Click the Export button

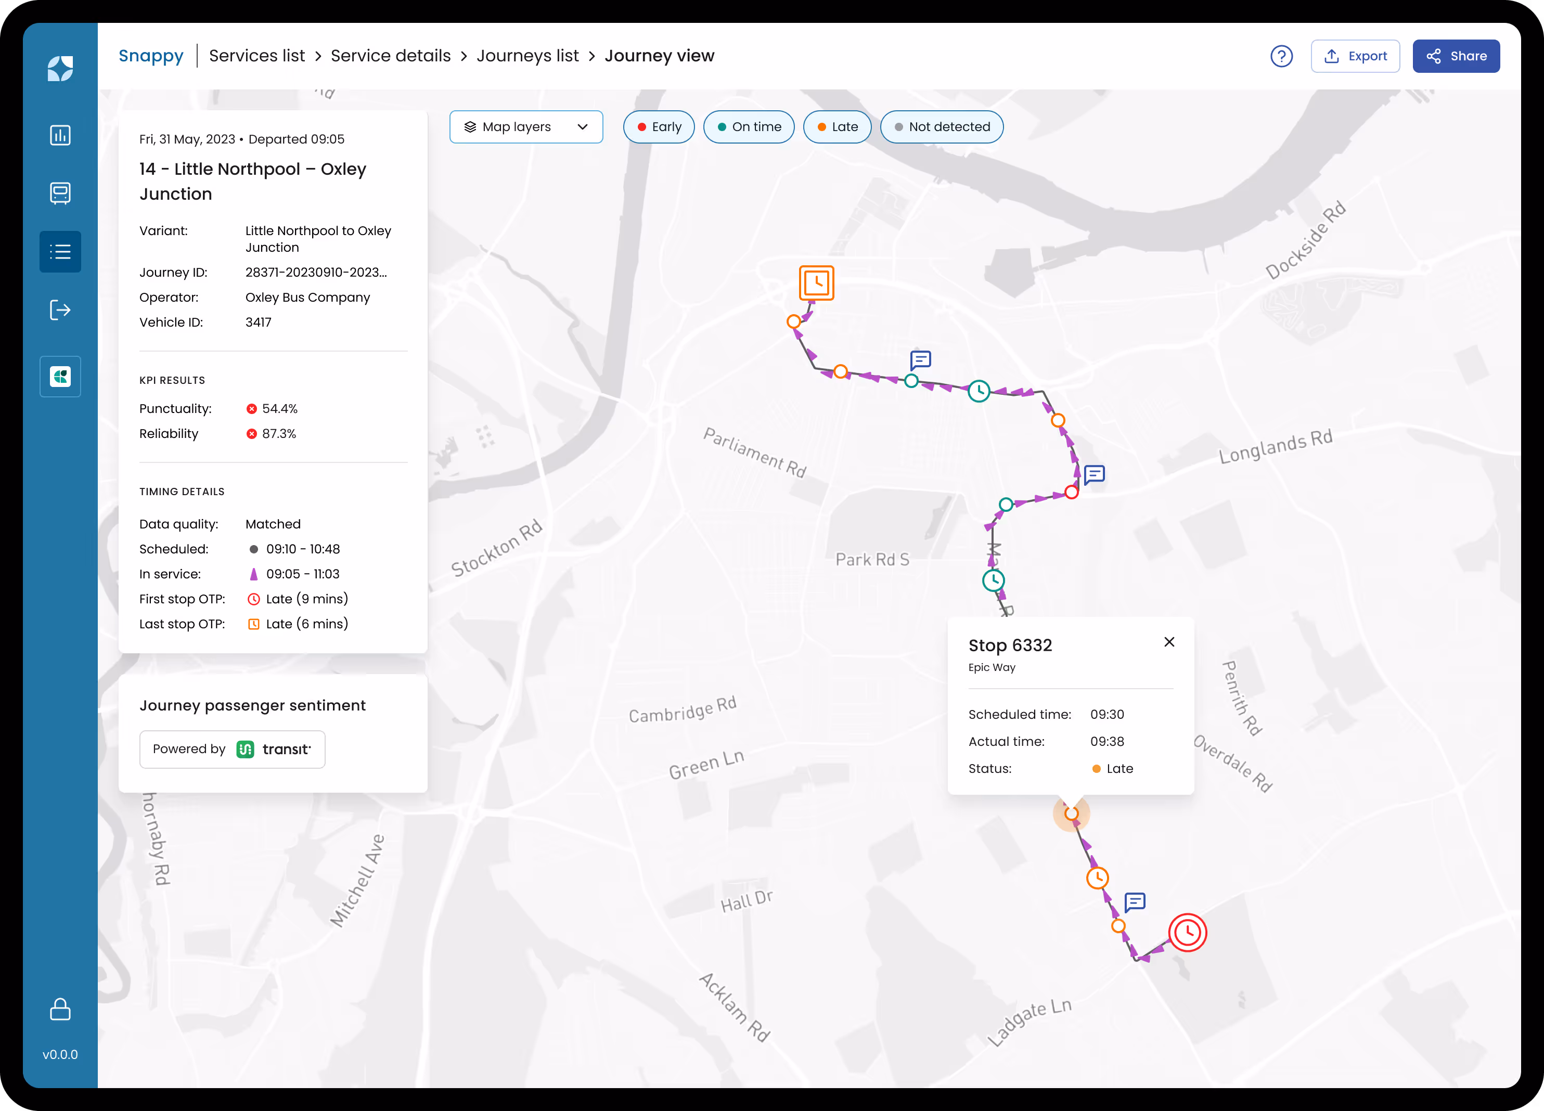(1355, 56)
